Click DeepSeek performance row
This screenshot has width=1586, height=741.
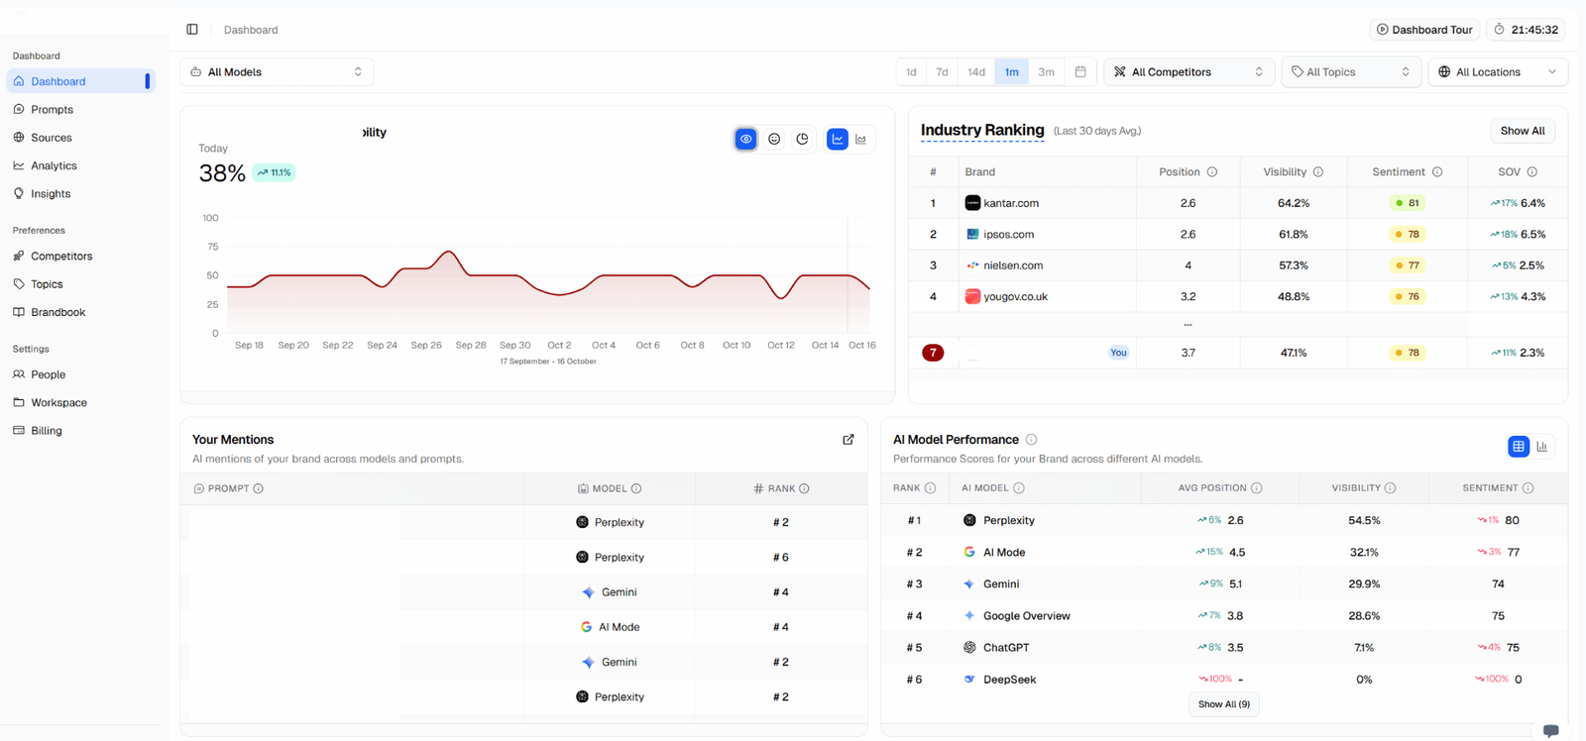(1224, 680)
